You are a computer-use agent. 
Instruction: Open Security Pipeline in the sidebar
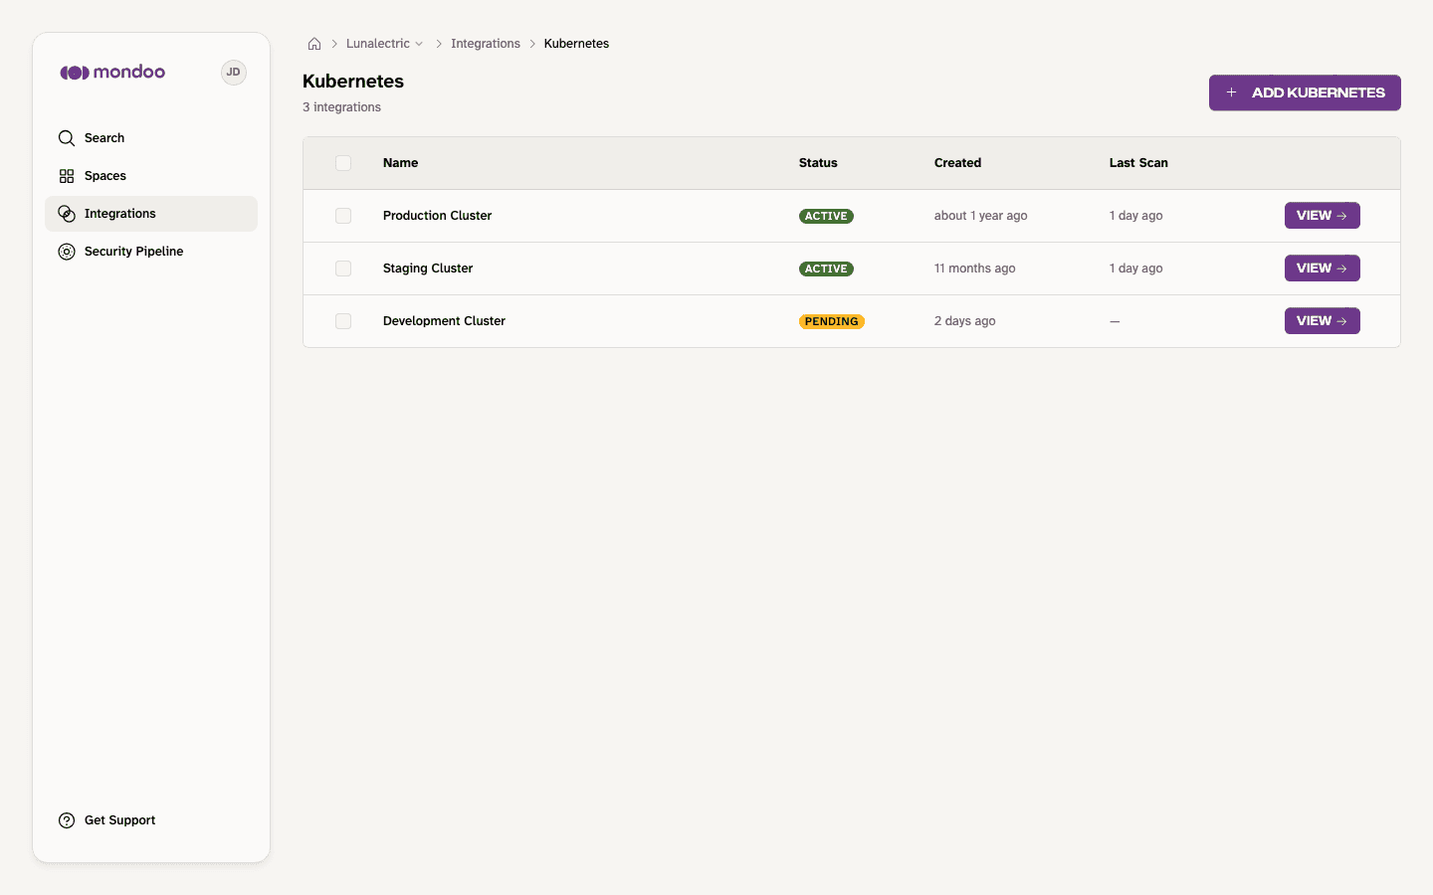click(151, 252)
